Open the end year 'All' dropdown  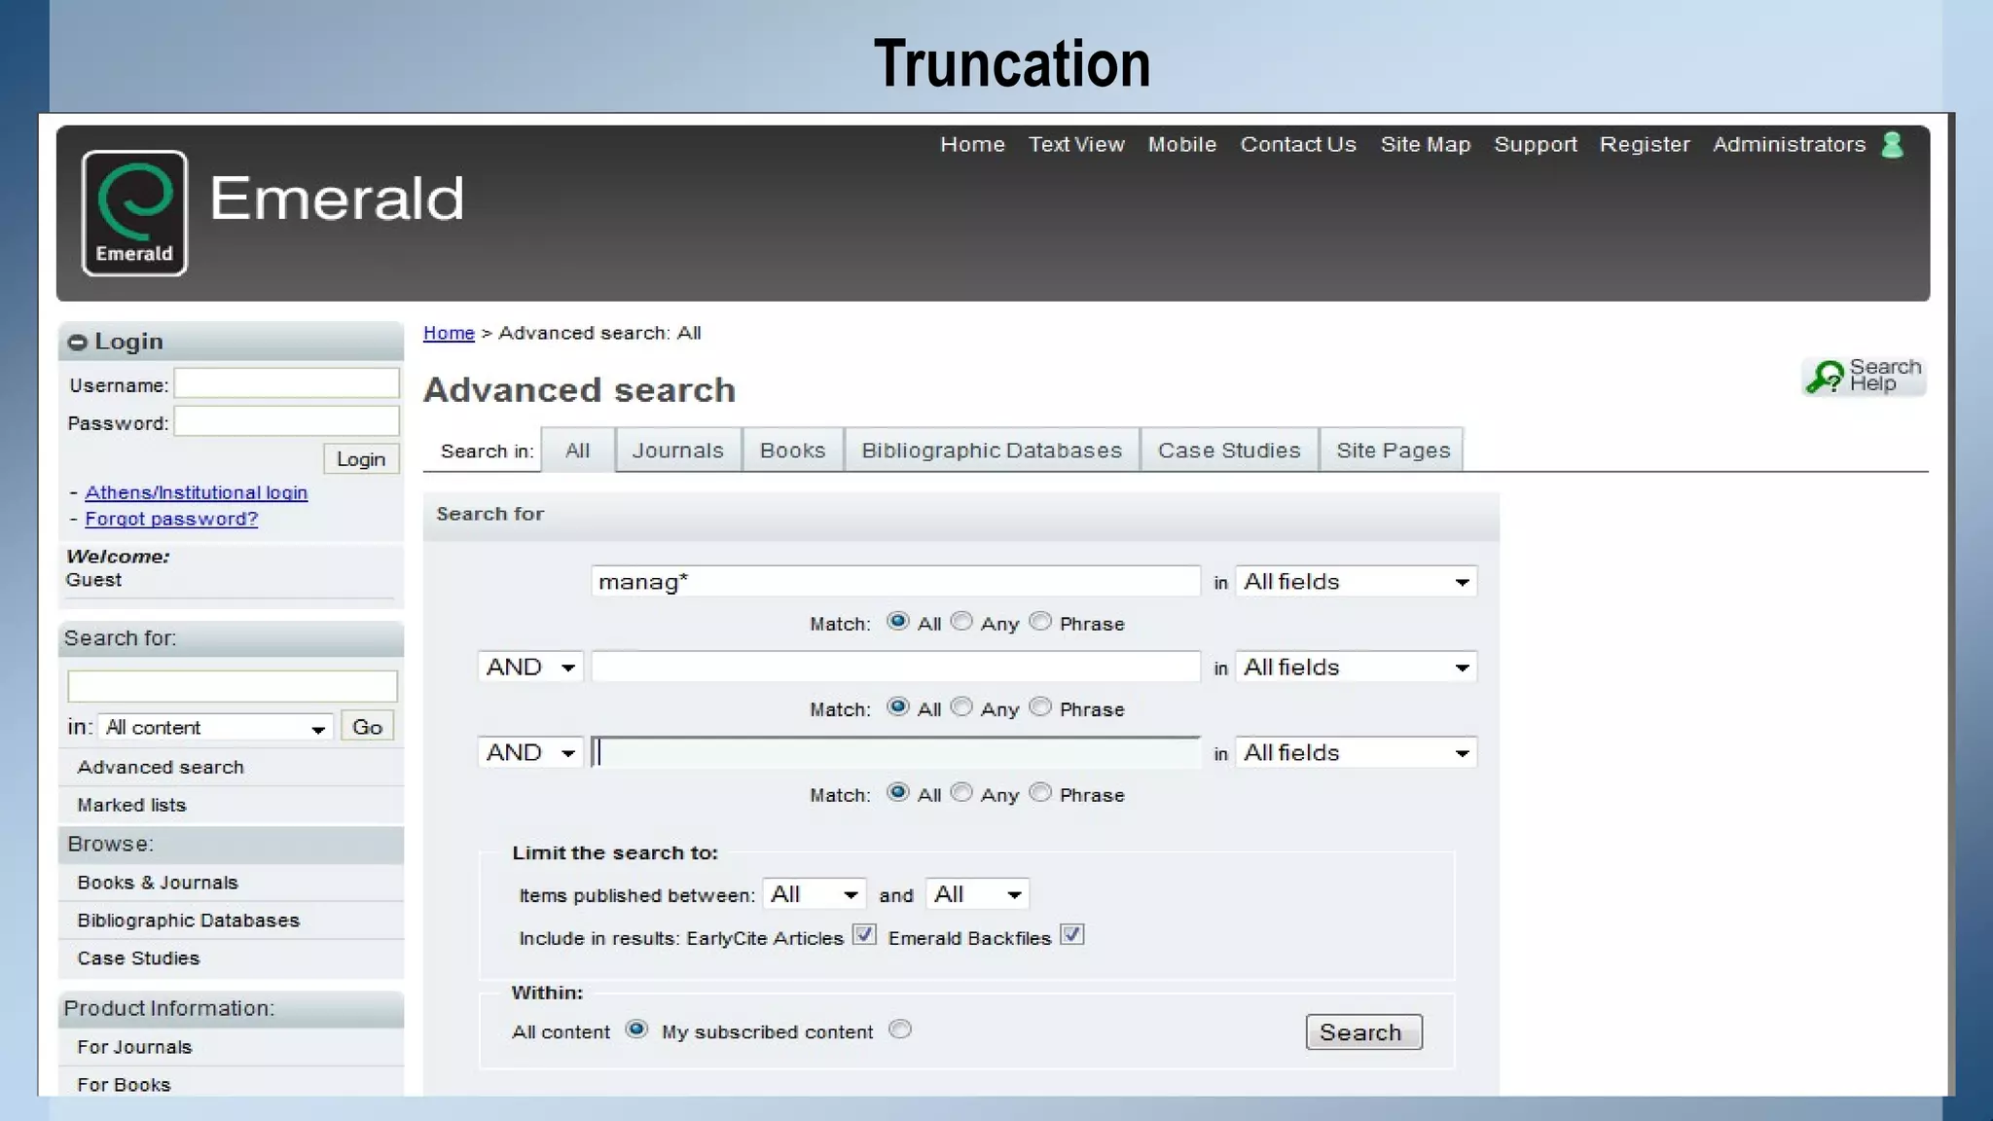pos(977,894)
